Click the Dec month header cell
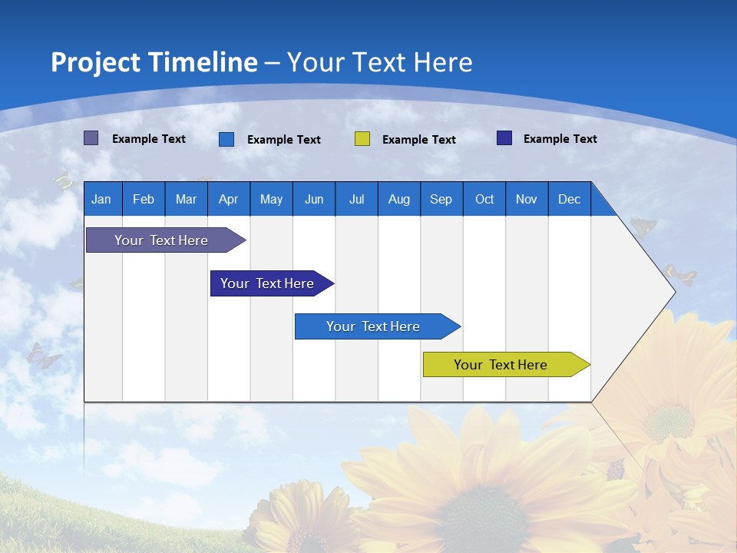737x553 pixels. (x=569, y=199)
